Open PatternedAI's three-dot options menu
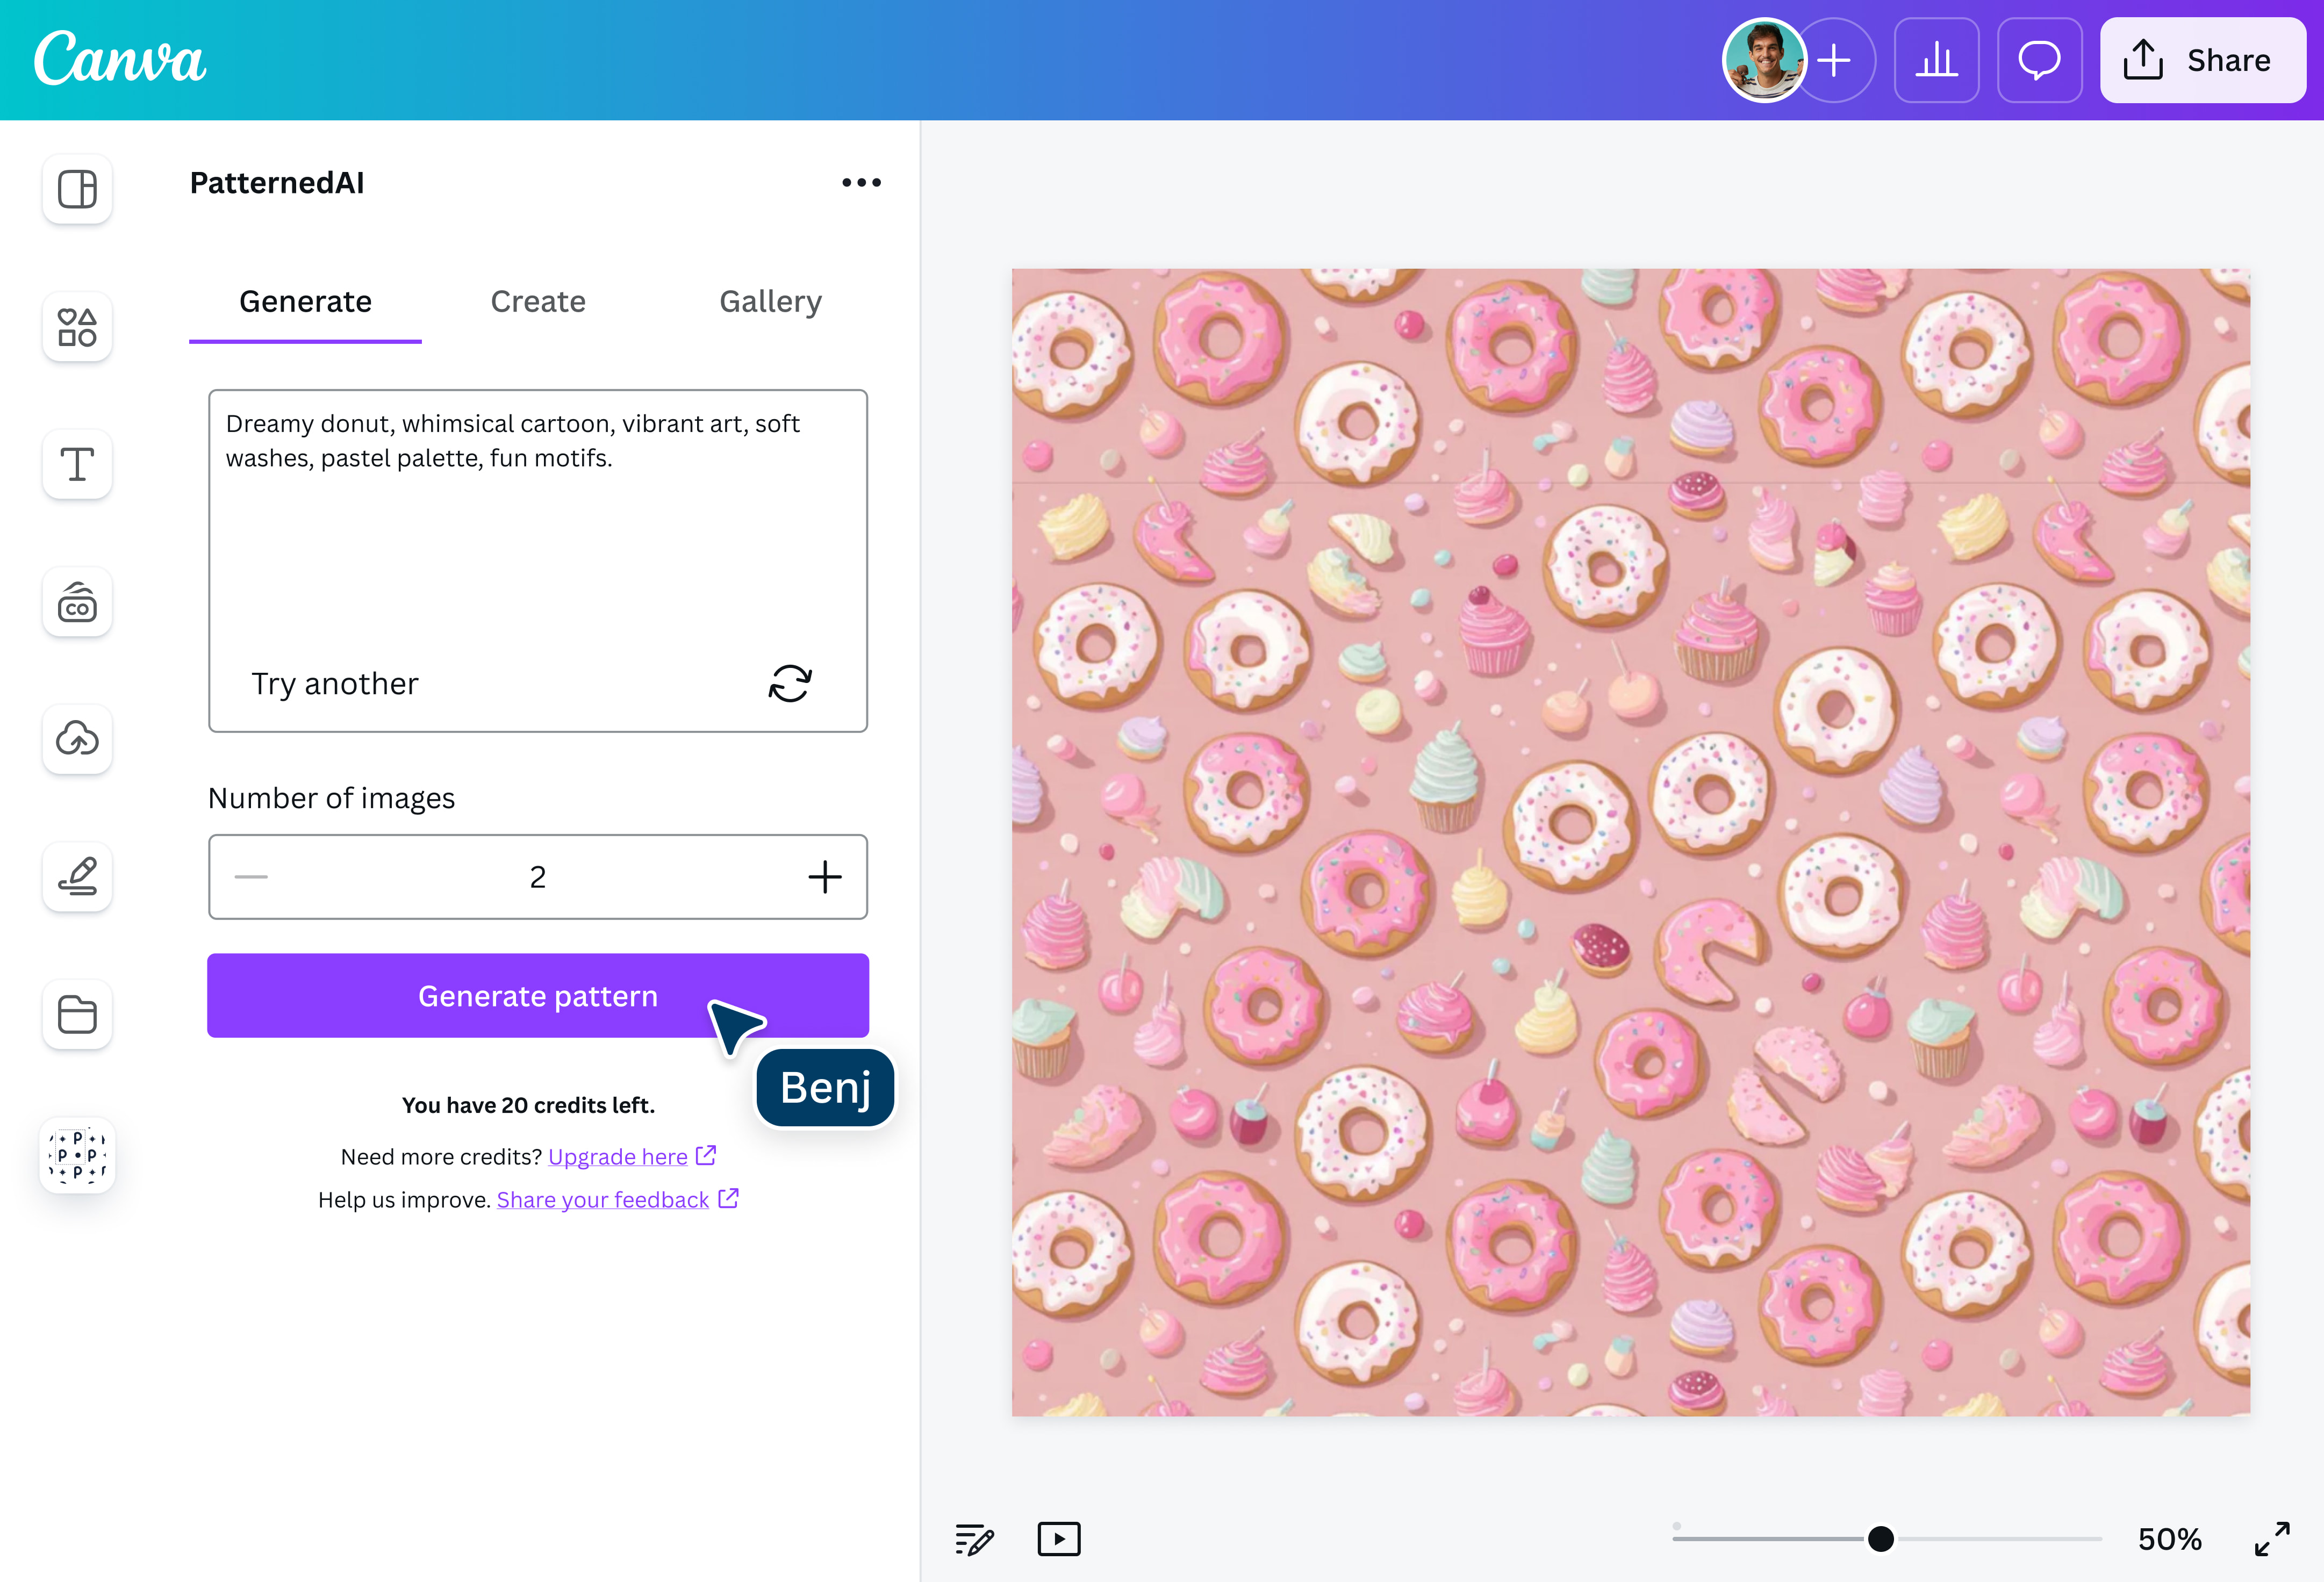This screenshot has width=2324, height=1582. [x=860, y=182]
